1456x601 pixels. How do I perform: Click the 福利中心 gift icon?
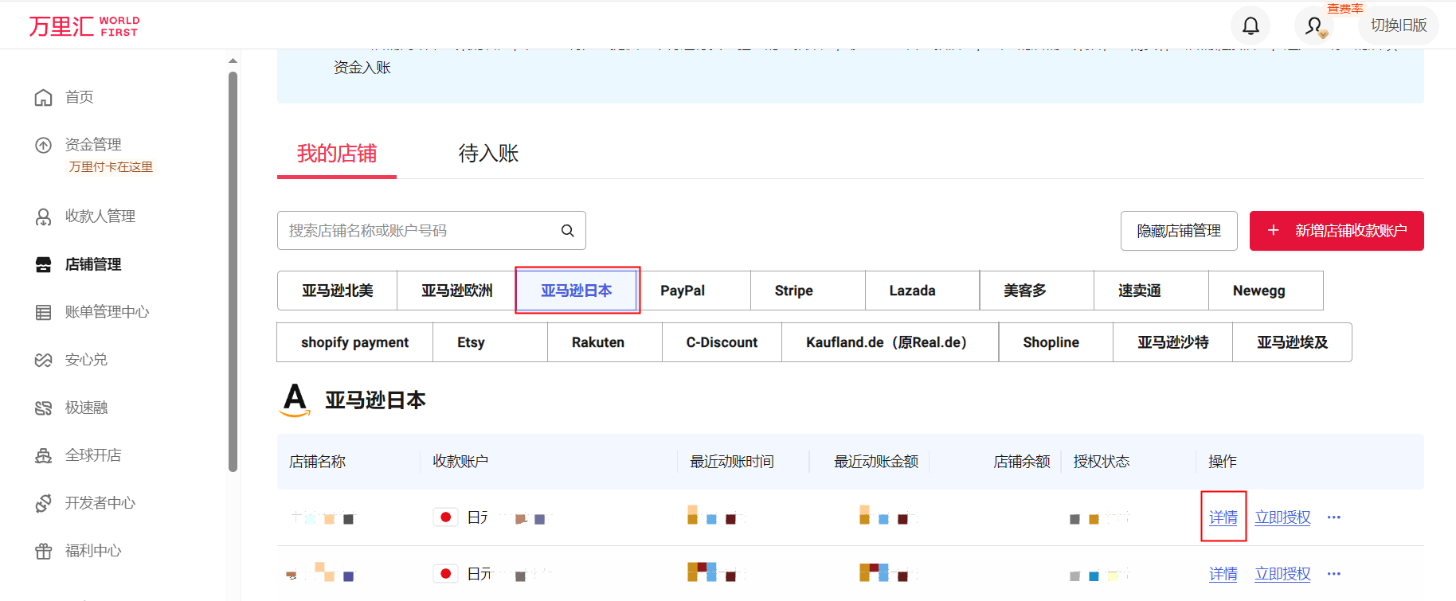[43, 551]
